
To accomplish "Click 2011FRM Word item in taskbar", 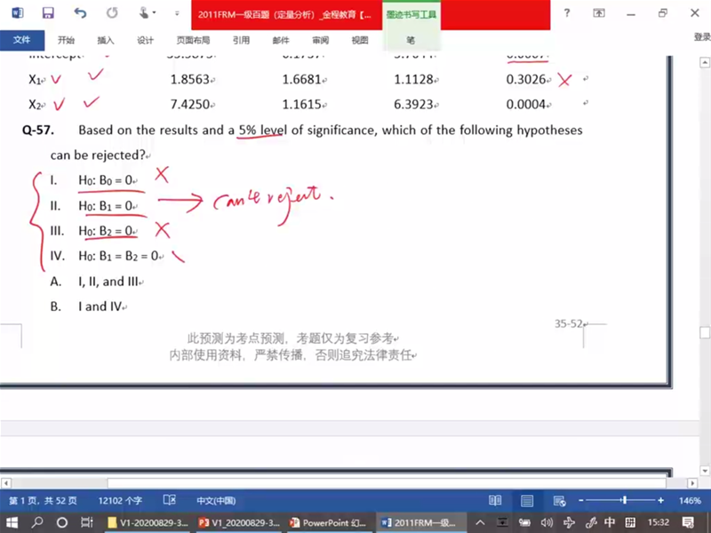I will point(420,522).
